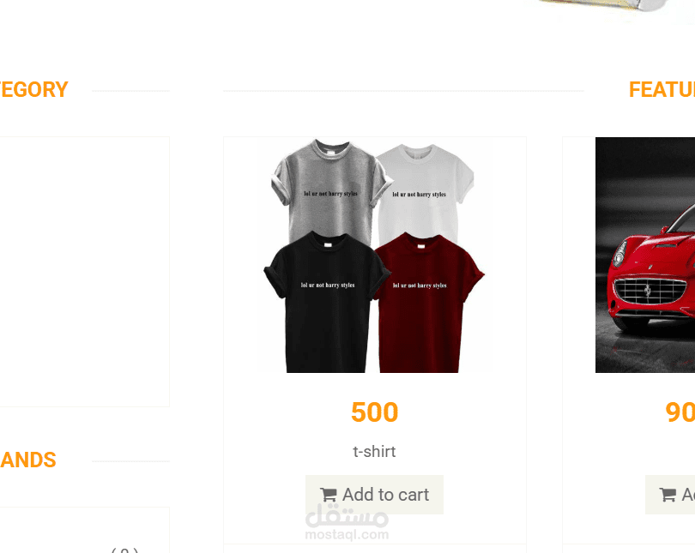Screen dimensions: 695x553
Task: Click the cart icon on t-shirt's button
Action: [329, 495]
